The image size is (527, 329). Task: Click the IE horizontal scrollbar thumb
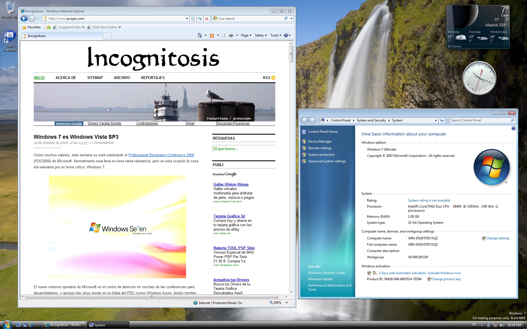(152, 296)
